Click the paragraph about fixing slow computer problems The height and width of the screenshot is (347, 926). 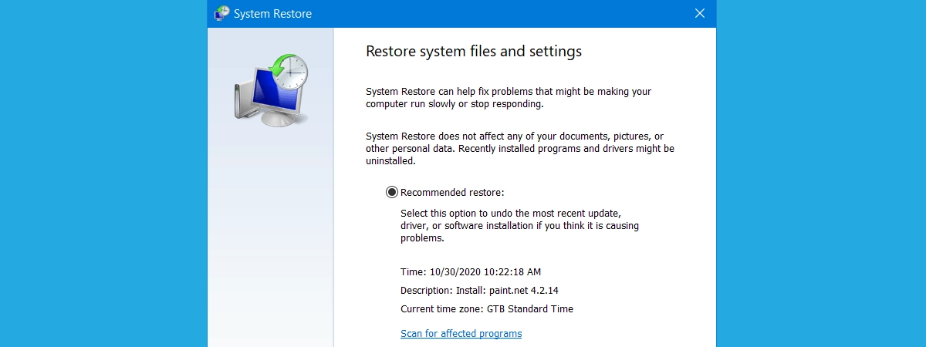508,97
